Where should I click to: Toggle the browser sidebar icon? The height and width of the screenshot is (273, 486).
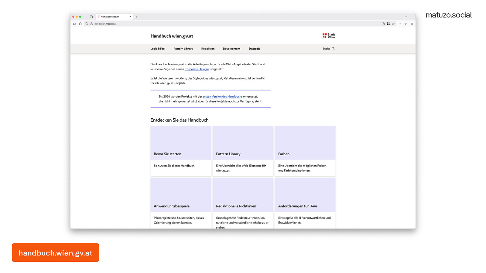point(74,24)
